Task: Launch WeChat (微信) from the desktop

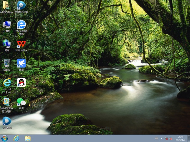Action: (21, 102)
